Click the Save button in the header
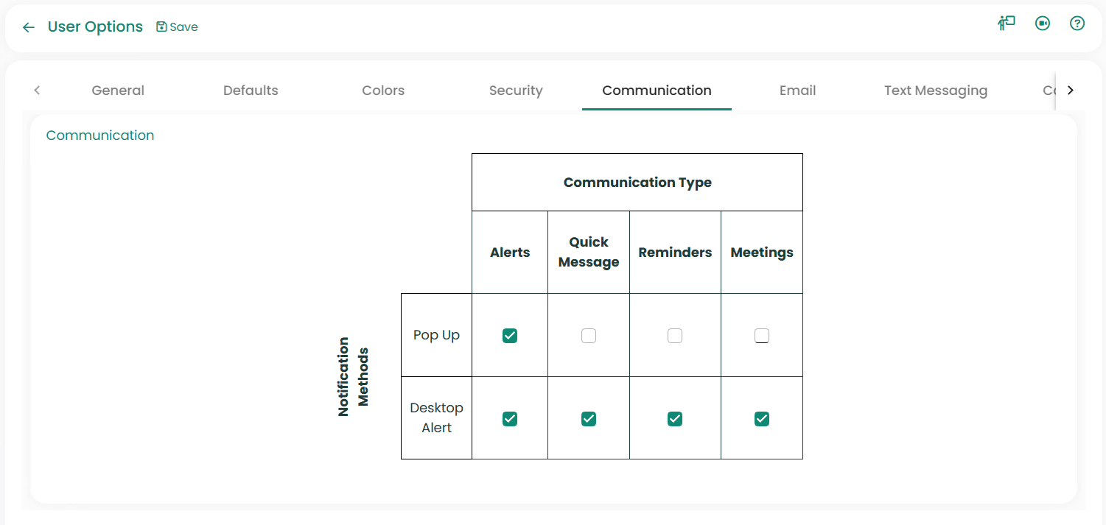Viewport: 1106px width, 525px height. [x=177, y=27]
